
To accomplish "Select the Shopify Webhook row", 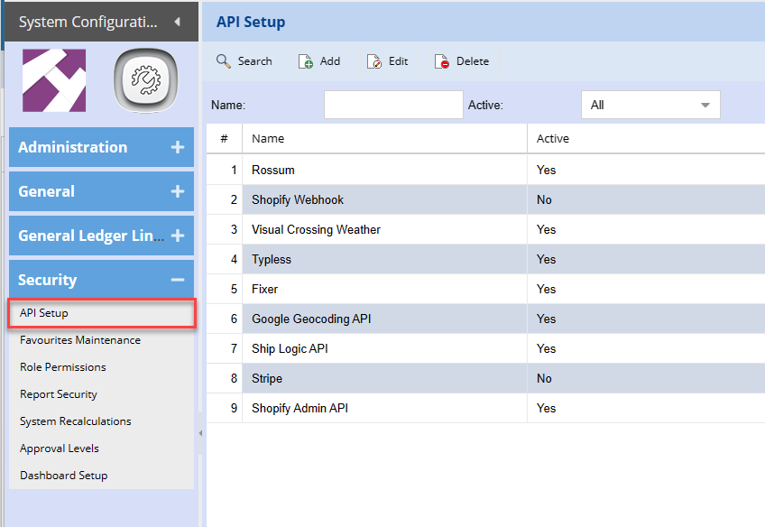I will tap(298, 199).
